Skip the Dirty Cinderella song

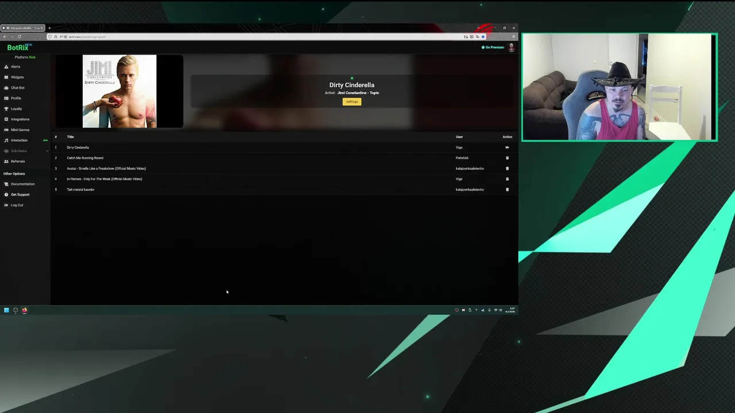(507, 147)
